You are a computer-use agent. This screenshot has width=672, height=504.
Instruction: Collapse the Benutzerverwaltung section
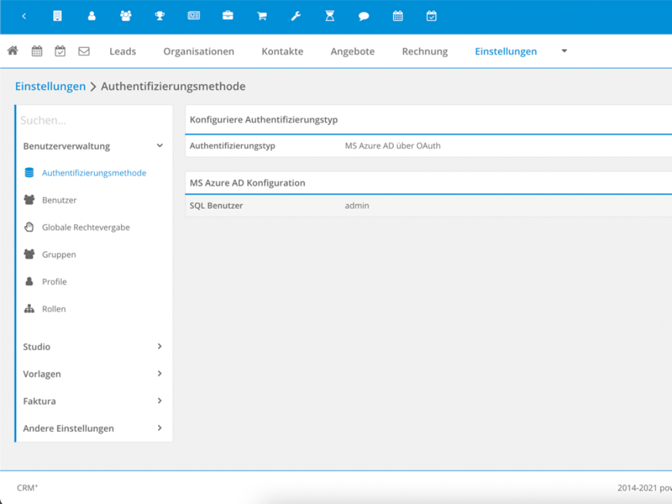(159, 146)
